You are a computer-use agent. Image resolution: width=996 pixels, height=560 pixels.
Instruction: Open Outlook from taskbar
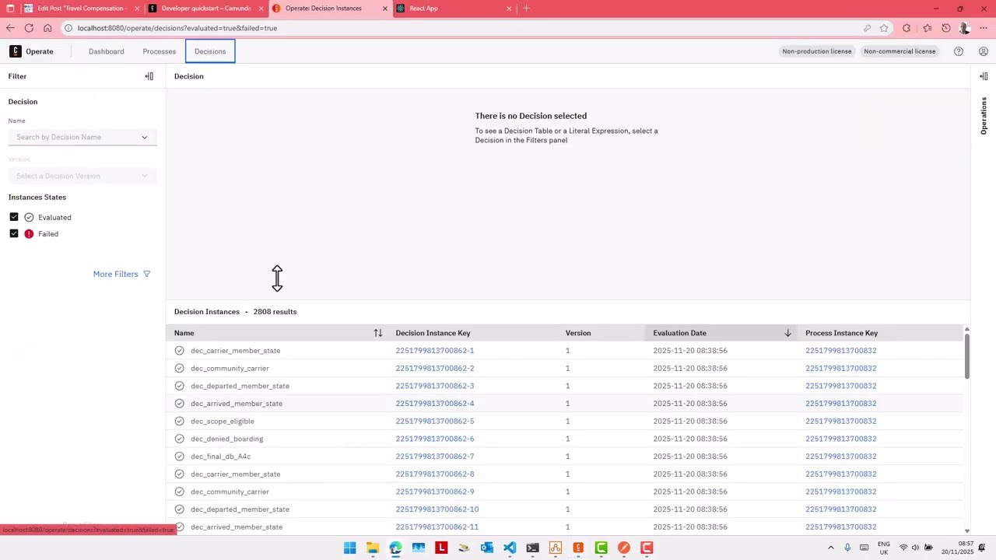(x=487, y=548)
